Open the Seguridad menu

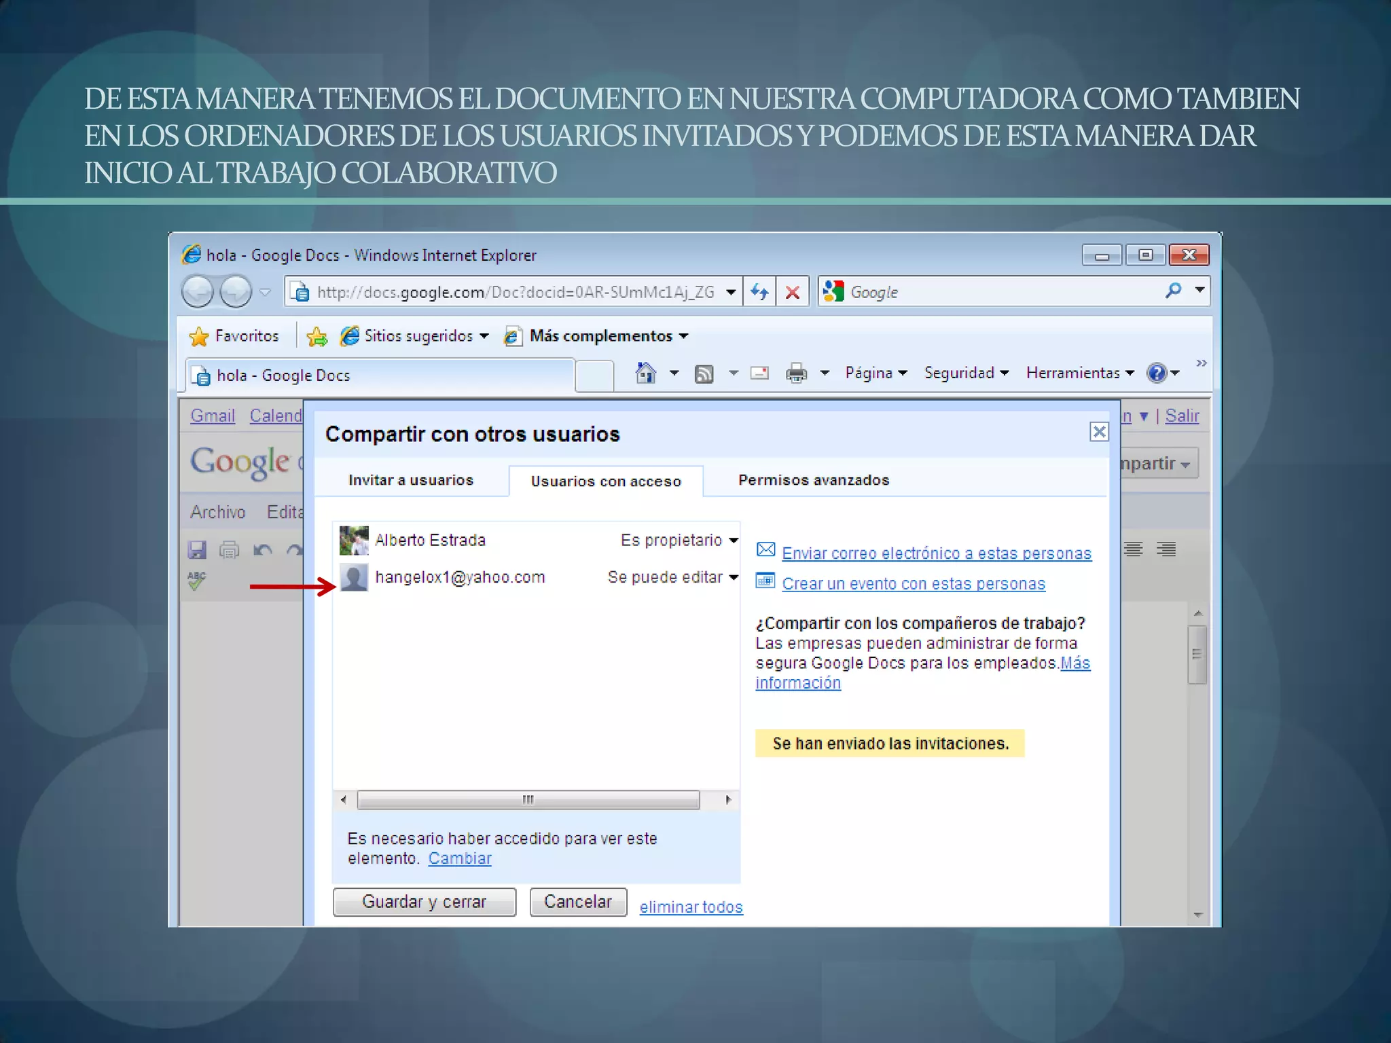(x=967, y=373)
